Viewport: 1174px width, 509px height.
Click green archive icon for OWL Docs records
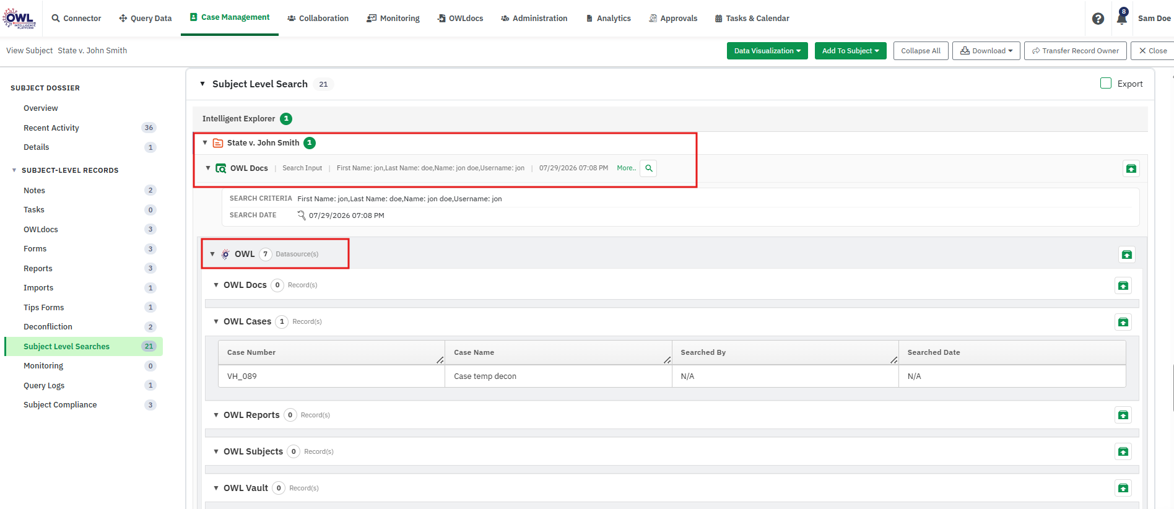(1123, 285)
